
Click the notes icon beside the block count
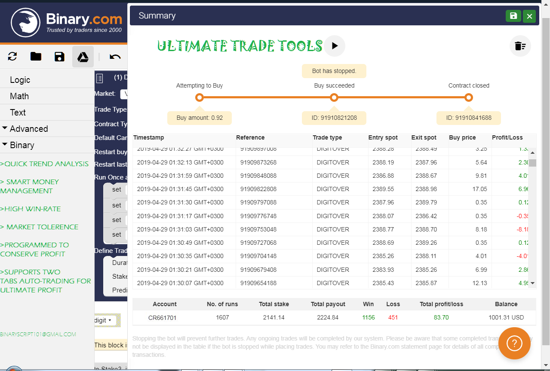99,78
